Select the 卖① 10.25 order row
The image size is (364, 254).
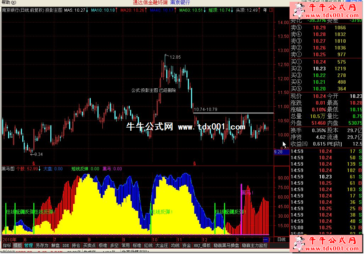tap(326, 54)
